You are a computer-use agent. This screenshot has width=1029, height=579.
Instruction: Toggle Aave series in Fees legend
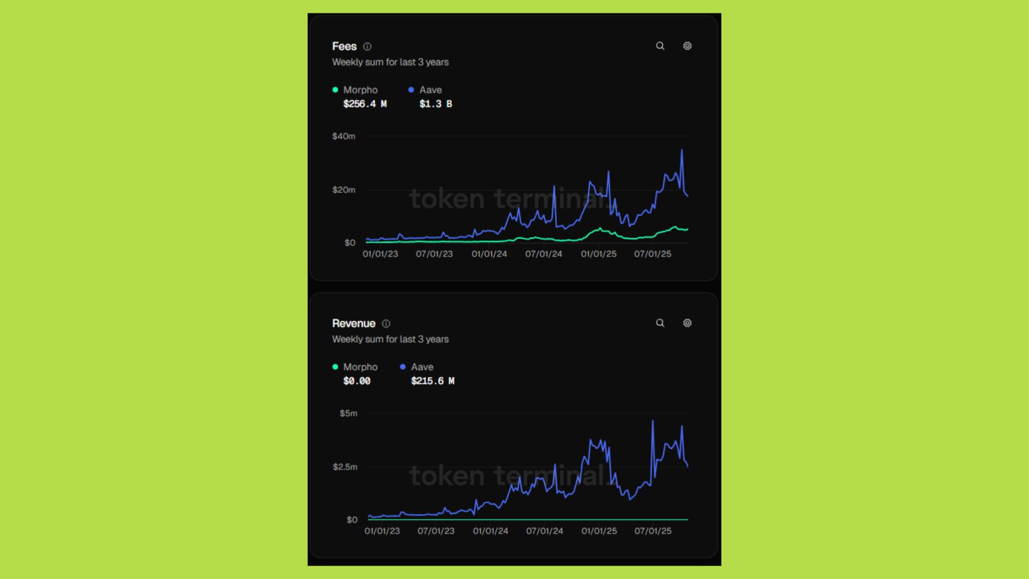(430, 90)
